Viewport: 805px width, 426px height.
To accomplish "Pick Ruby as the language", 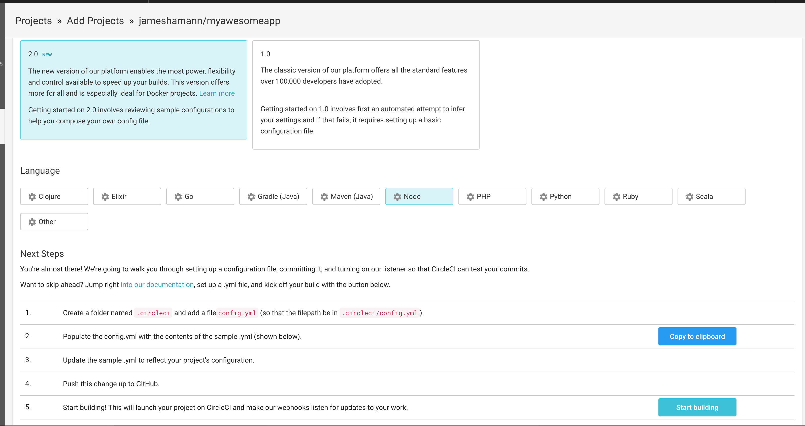I will [639, 196].
